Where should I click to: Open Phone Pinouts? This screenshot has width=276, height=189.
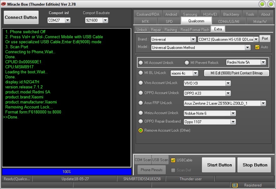[152, 170]
